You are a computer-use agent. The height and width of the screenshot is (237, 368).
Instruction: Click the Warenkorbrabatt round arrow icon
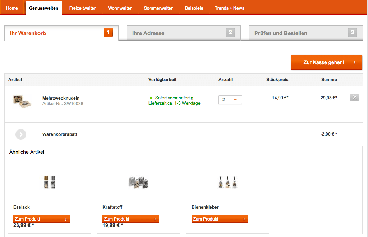21,134
